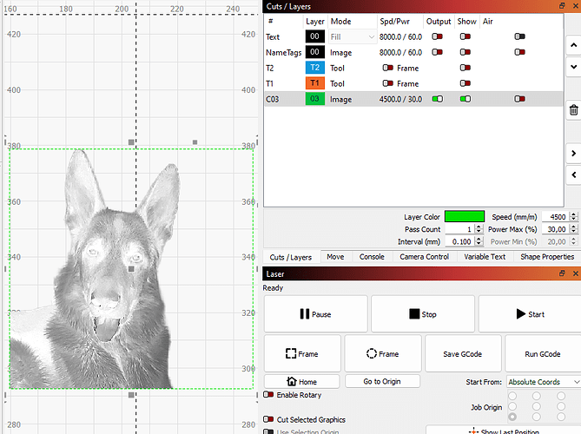581x434 pixels.
Task: Select the C03 layer row
Action: click(x=413, y=99)
